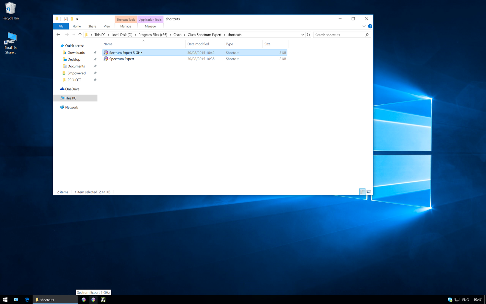Click the Skype tray icon
This screenshot has height=304, width=486.
pos(450,300)
